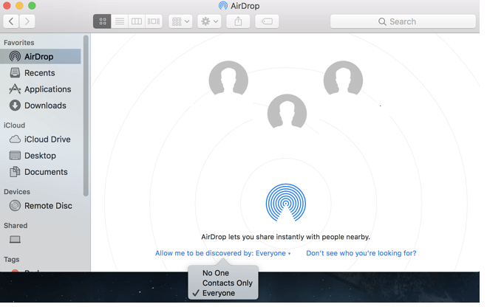Select AirDrop in the sidebar
Screen dimensions: 504x307
[41, 57]
